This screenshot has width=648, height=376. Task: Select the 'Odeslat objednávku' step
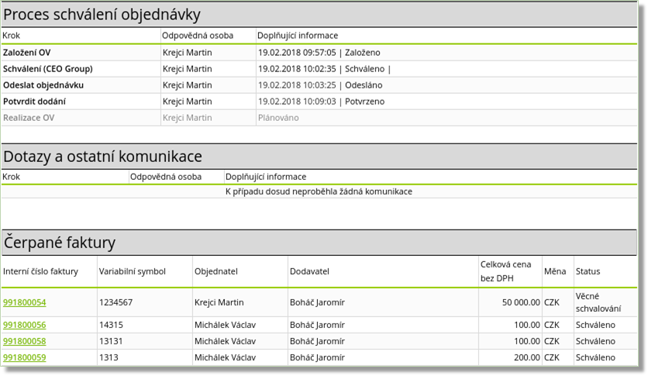(x=43, y=85)
